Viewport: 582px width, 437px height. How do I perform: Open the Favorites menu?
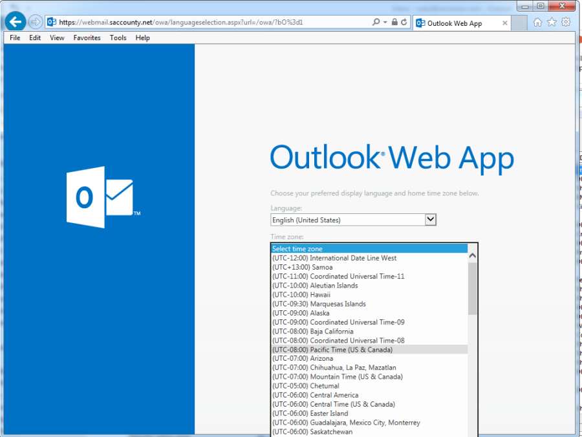(87, 38)
